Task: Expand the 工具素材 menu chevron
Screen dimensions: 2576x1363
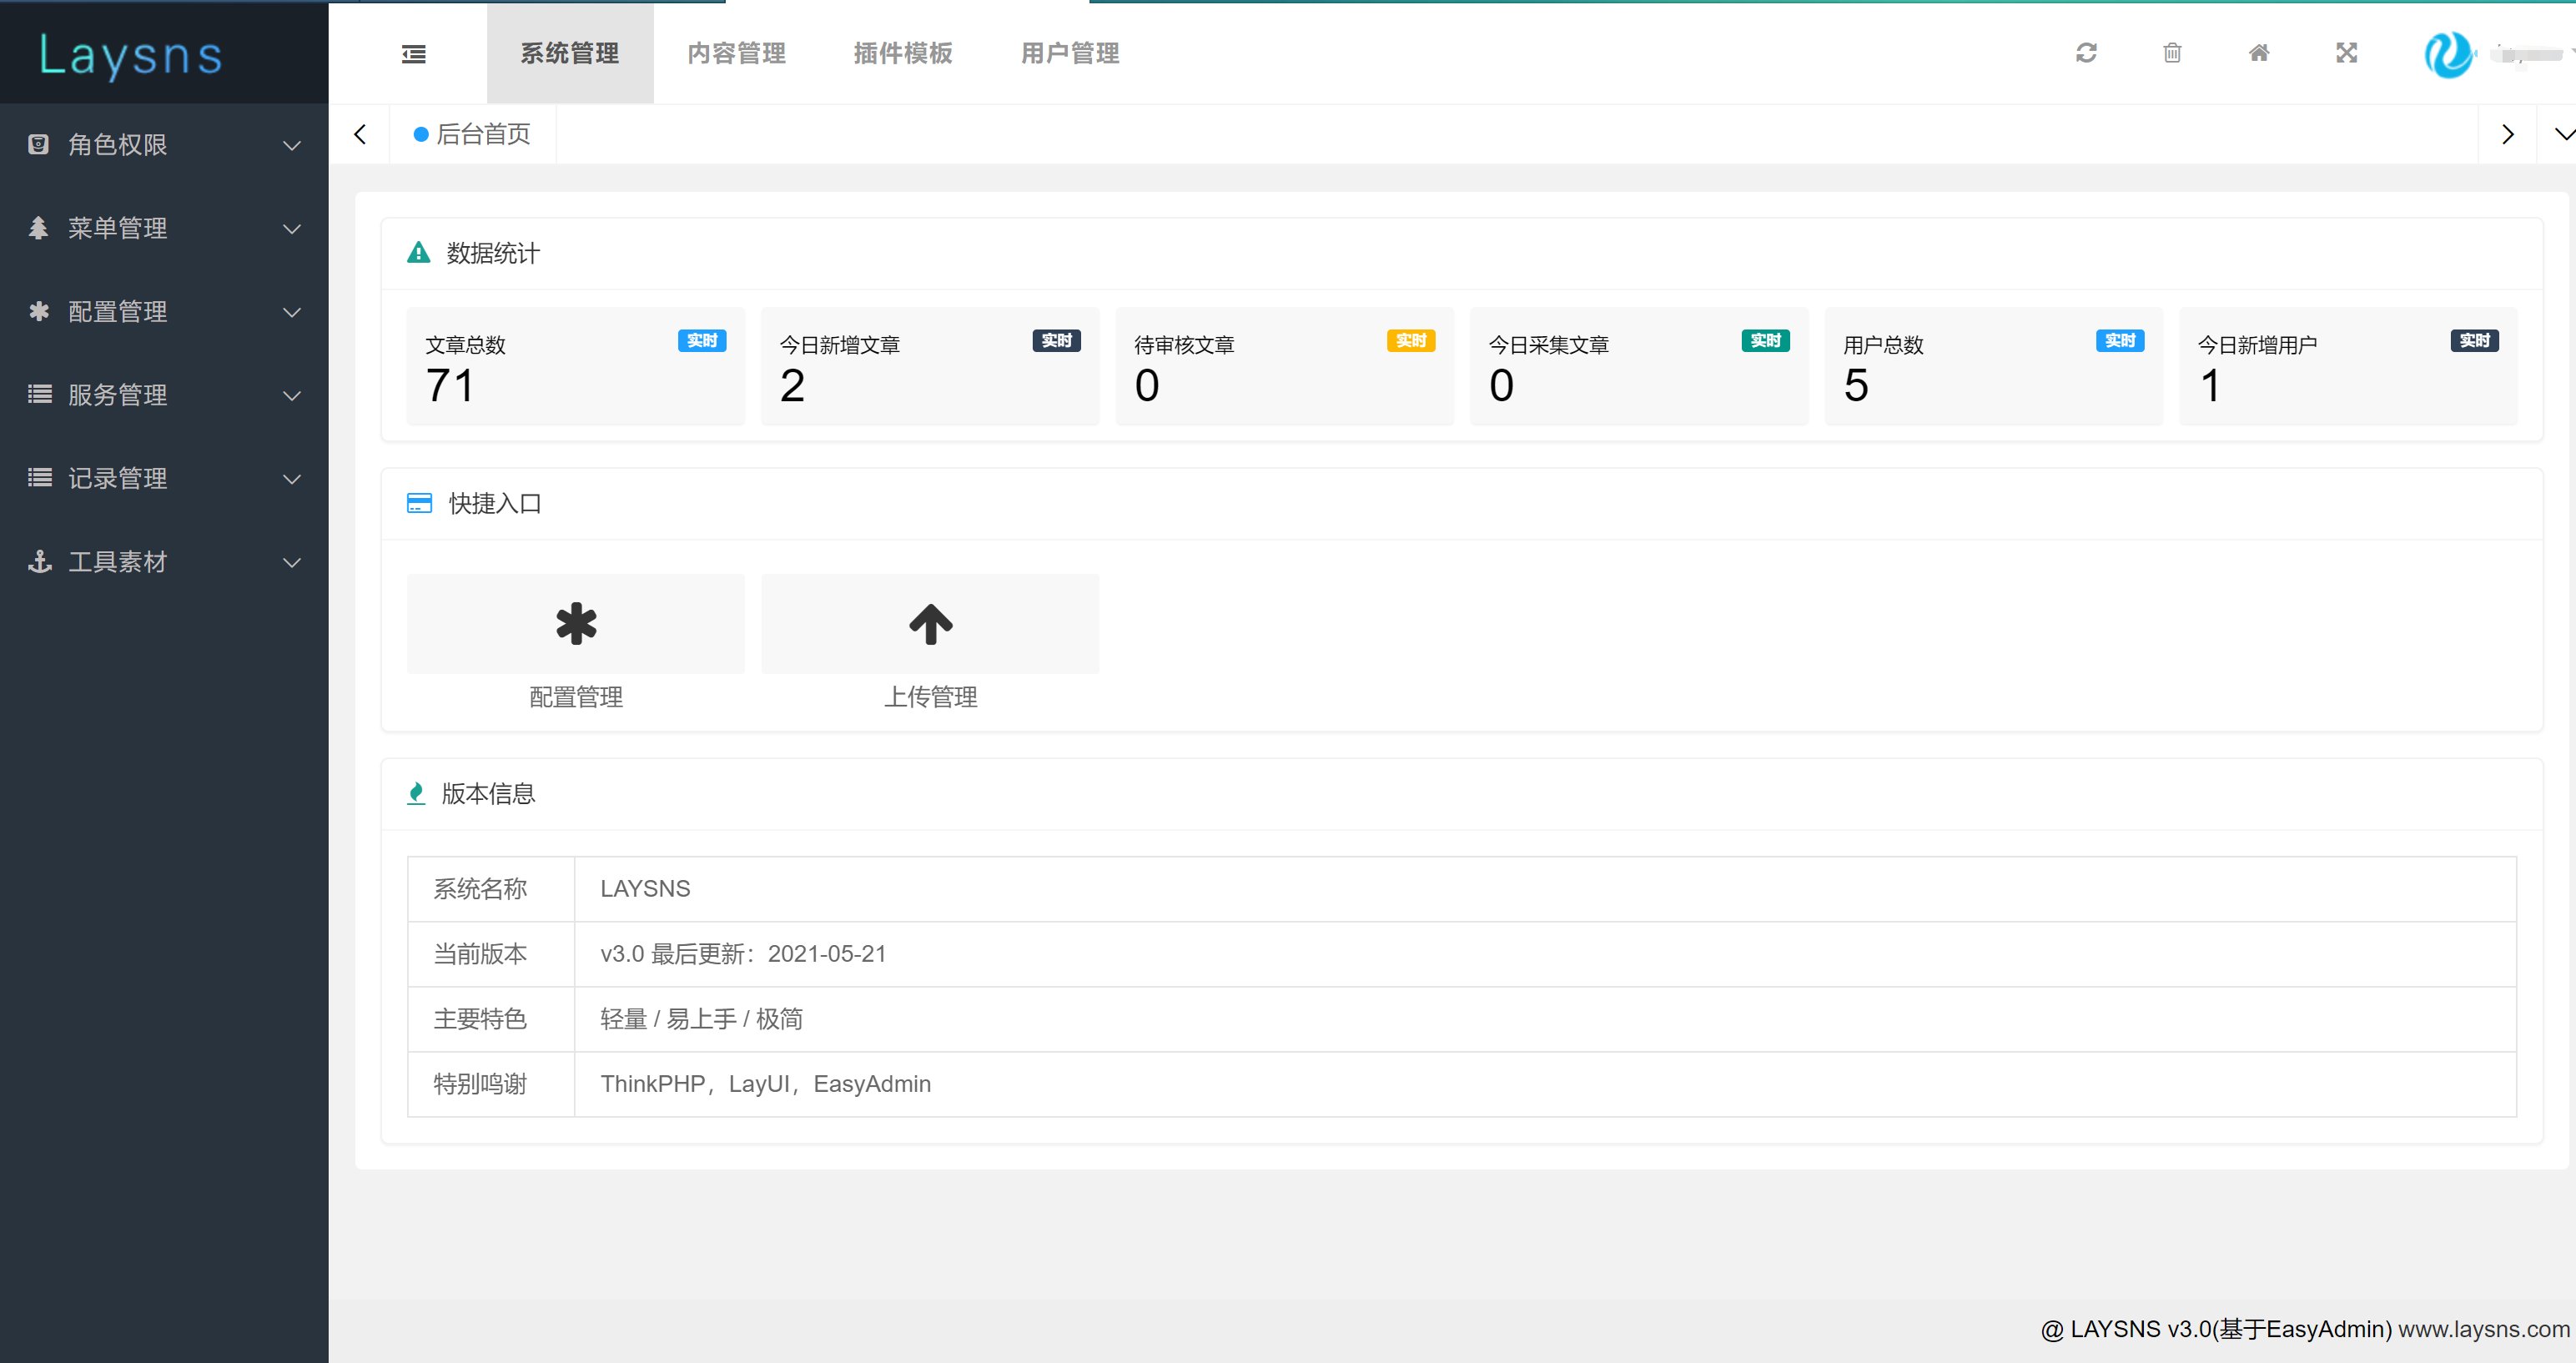Action: click(x=292, y=562)
